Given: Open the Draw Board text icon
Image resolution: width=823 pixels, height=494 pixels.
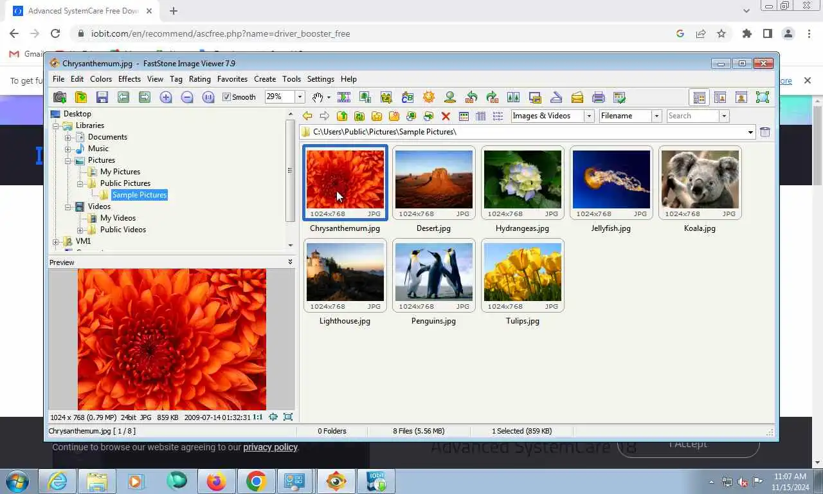Looking at the screenshot, I should pos(408,97).
